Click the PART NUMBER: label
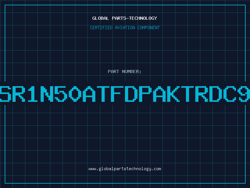The width and height of the screenshot is (250, 188). pos(125,71)
